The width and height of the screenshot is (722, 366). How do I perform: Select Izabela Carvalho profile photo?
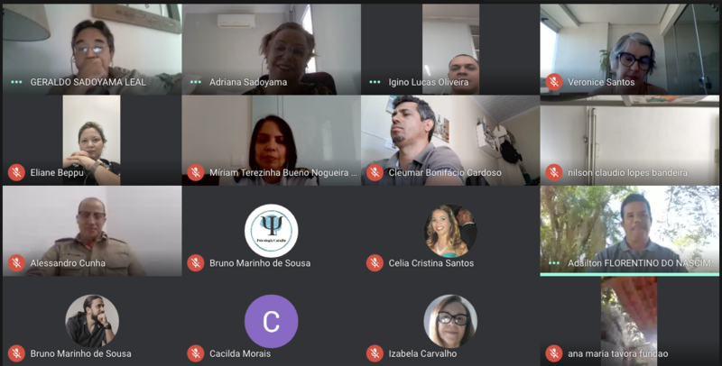450,322
